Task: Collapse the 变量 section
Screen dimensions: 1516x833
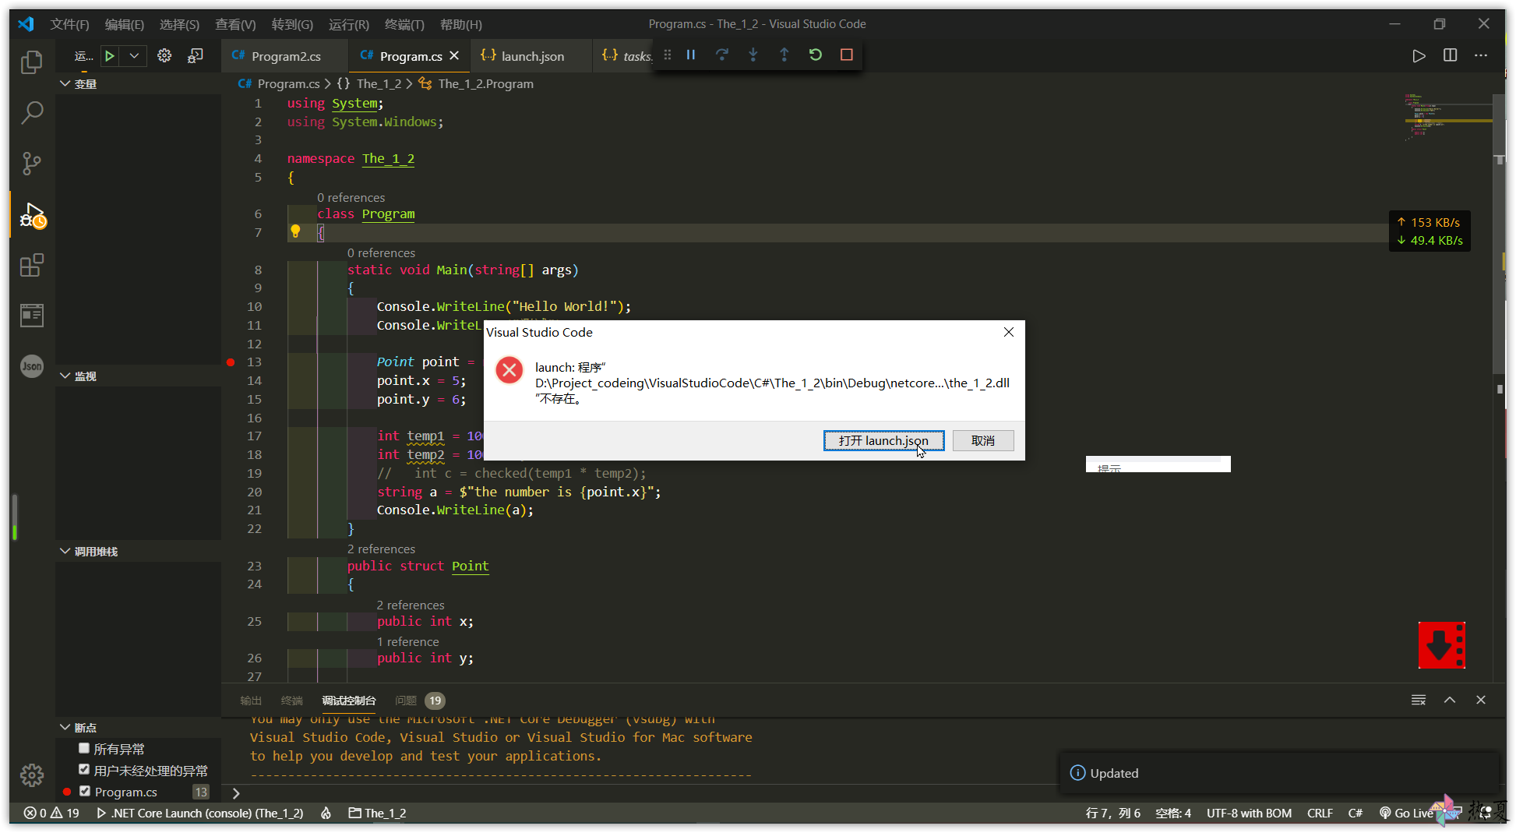Action: pyautogui.click(x=65, y=83)
